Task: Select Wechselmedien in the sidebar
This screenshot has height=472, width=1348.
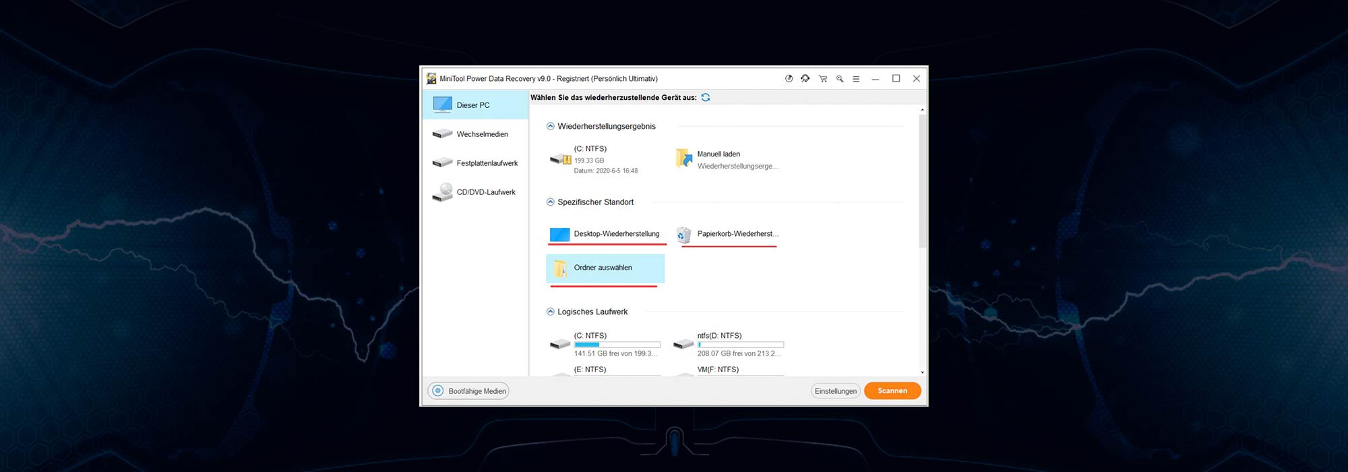Action: click(x=476, y=134)
